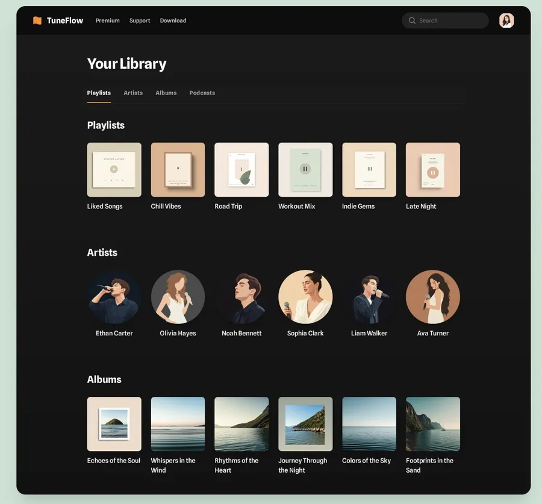542x504 pixels.
Task: Open Echoes of the Soul album
Action: 114,424
